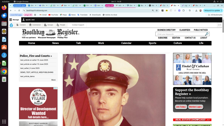Expand the 'amgci d9' bookmark folder
The height and width of the screenshot is (126, 224).
click(x=28, y=15)
